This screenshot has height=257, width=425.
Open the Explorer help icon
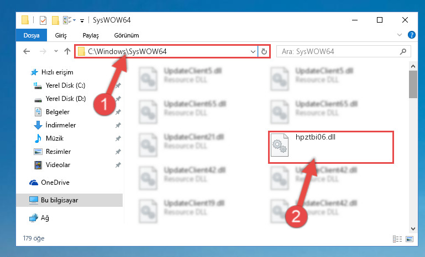(411, 35)
